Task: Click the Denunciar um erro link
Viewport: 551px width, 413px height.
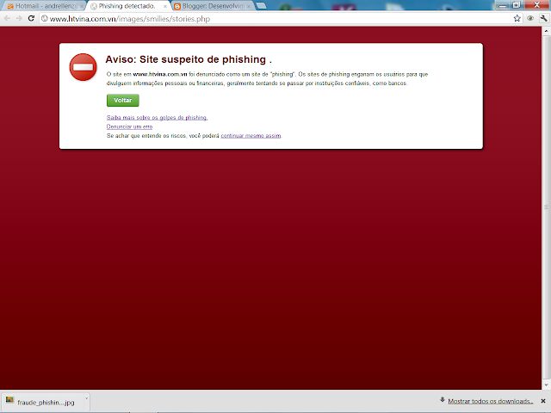Action: 129,126
